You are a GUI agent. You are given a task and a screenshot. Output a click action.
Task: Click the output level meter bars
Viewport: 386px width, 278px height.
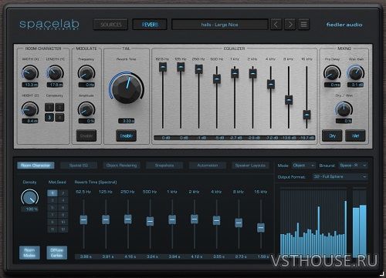[360, 223]
